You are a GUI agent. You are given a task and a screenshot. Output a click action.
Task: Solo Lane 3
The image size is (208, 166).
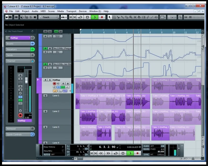click(45, 127)
